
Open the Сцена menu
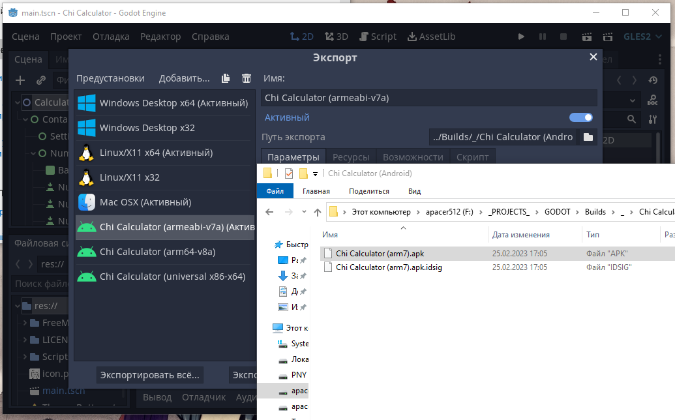pos(25,37)
